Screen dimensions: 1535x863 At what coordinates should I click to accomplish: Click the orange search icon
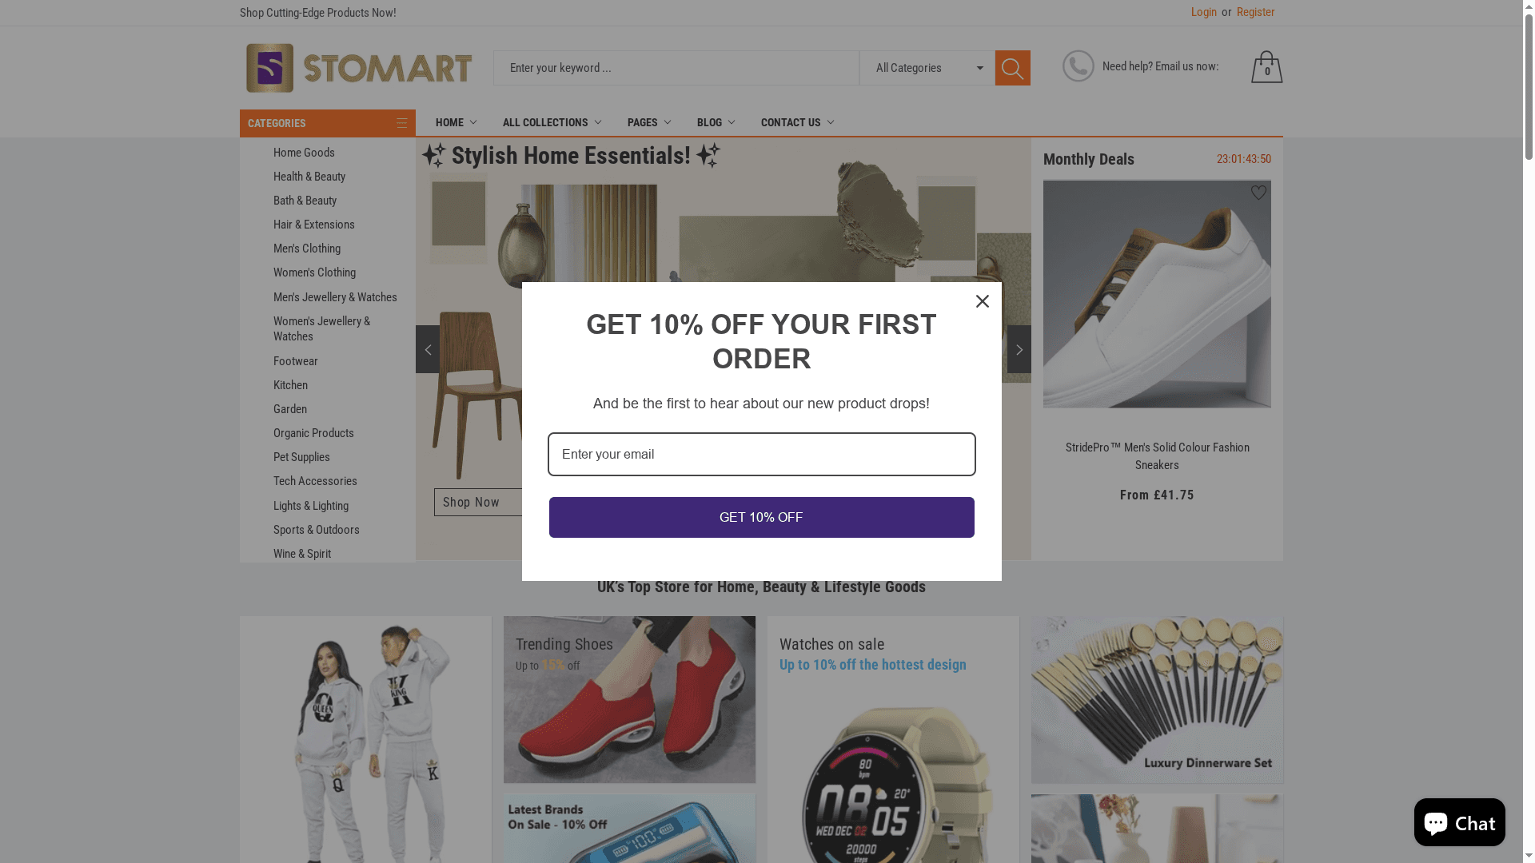1012,68
